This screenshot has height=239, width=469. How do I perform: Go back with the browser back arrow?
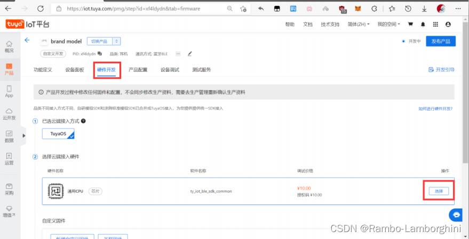pyautogui.click(x=8, y=9)
